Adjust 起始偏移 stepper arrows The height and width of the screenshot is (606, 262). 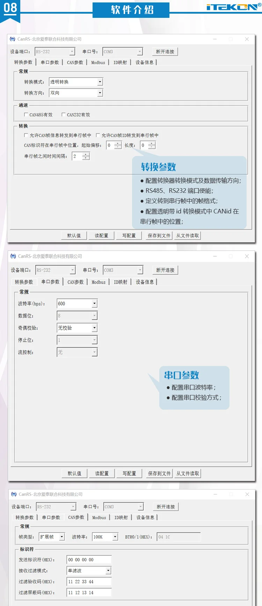point(118,145)
